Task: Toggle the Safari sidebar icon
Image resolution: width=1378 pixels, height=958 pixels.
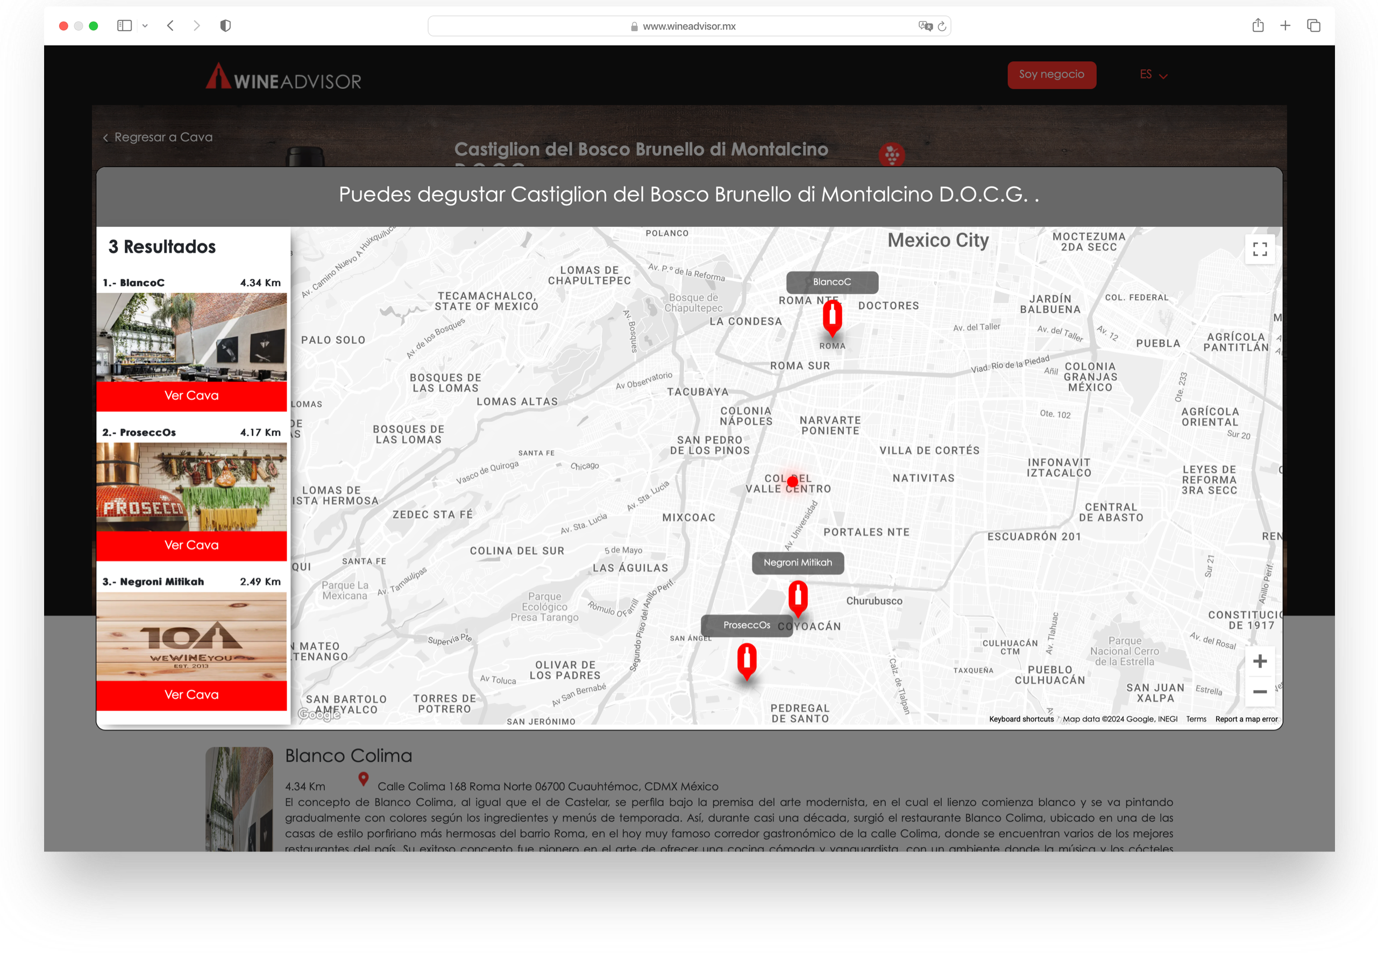Action: [124, 26]
